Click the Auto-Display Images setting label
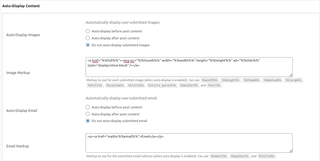 [x=23, y=35]
